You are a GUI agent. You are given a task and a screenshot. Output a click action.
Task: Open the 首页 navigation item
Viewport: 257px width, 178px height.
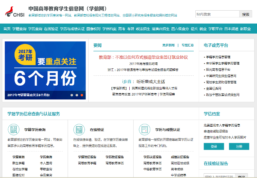pos(7,29)
